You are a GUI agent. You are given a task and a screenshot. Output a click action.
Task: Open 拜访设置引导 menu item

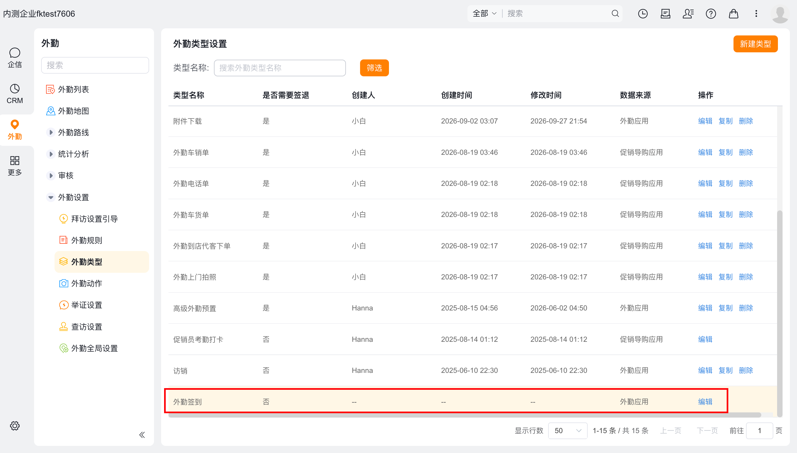pos(88,219)
